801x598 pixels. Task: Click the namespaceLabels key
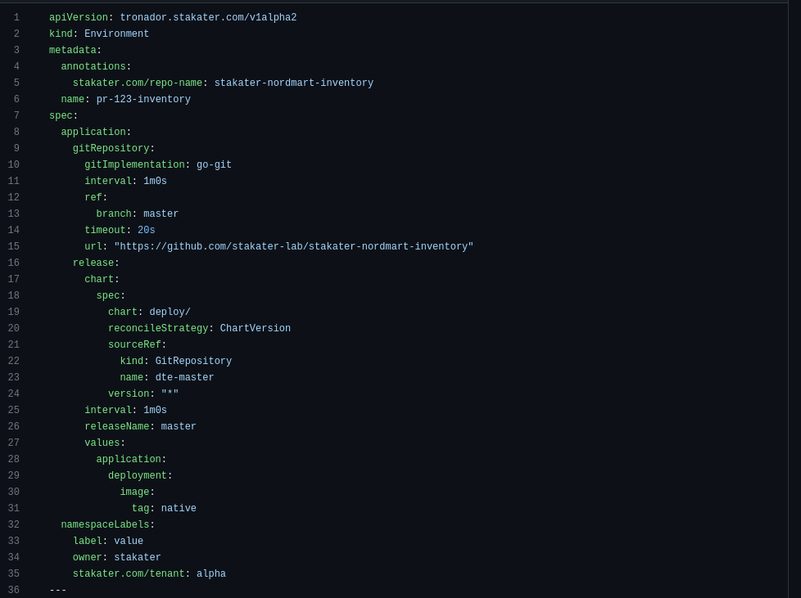tap(105, 524)
